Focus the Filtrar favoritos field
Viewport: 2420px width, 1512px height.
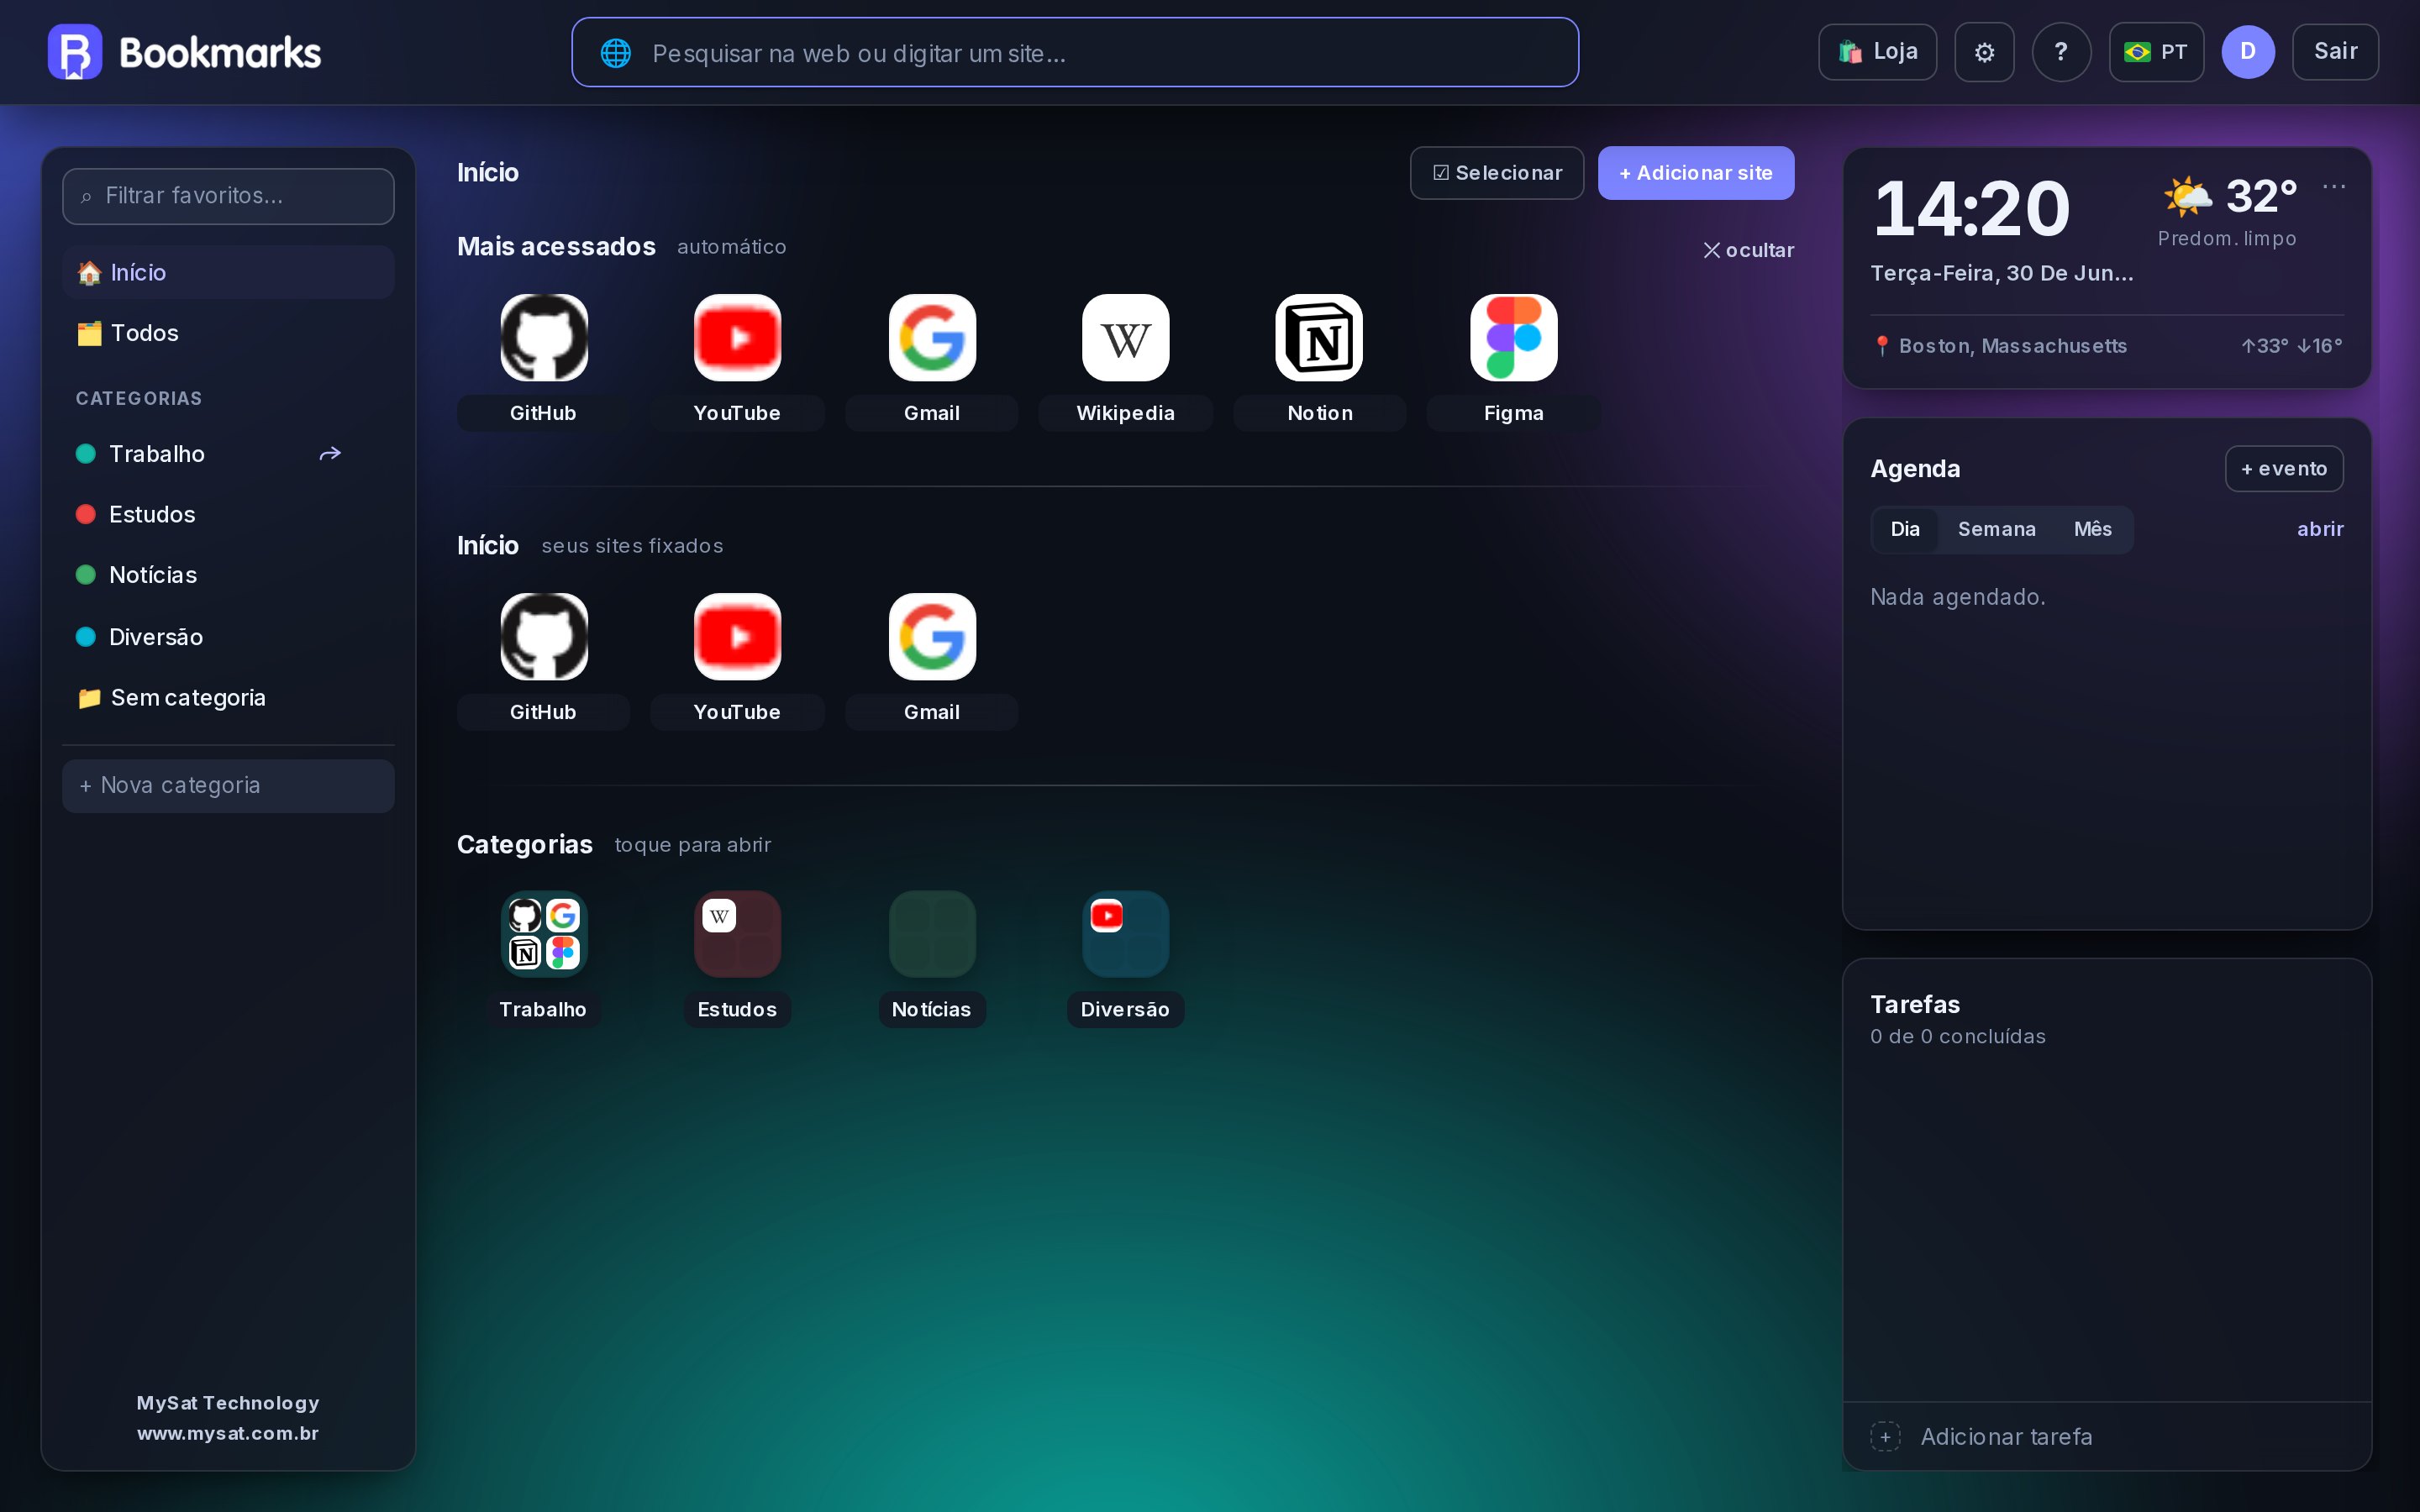click(228, 196)
